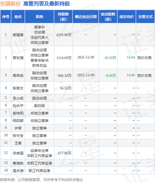This screenshot has height=182, width=155.
Task: Click the 副总裁 position cell
Action: click(x=40, y=106)
